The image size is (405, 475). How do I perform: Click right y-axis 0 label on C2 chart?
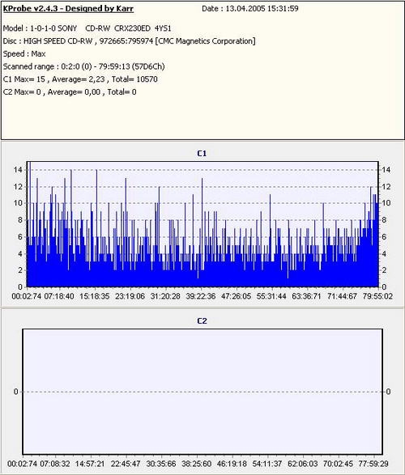388,392
